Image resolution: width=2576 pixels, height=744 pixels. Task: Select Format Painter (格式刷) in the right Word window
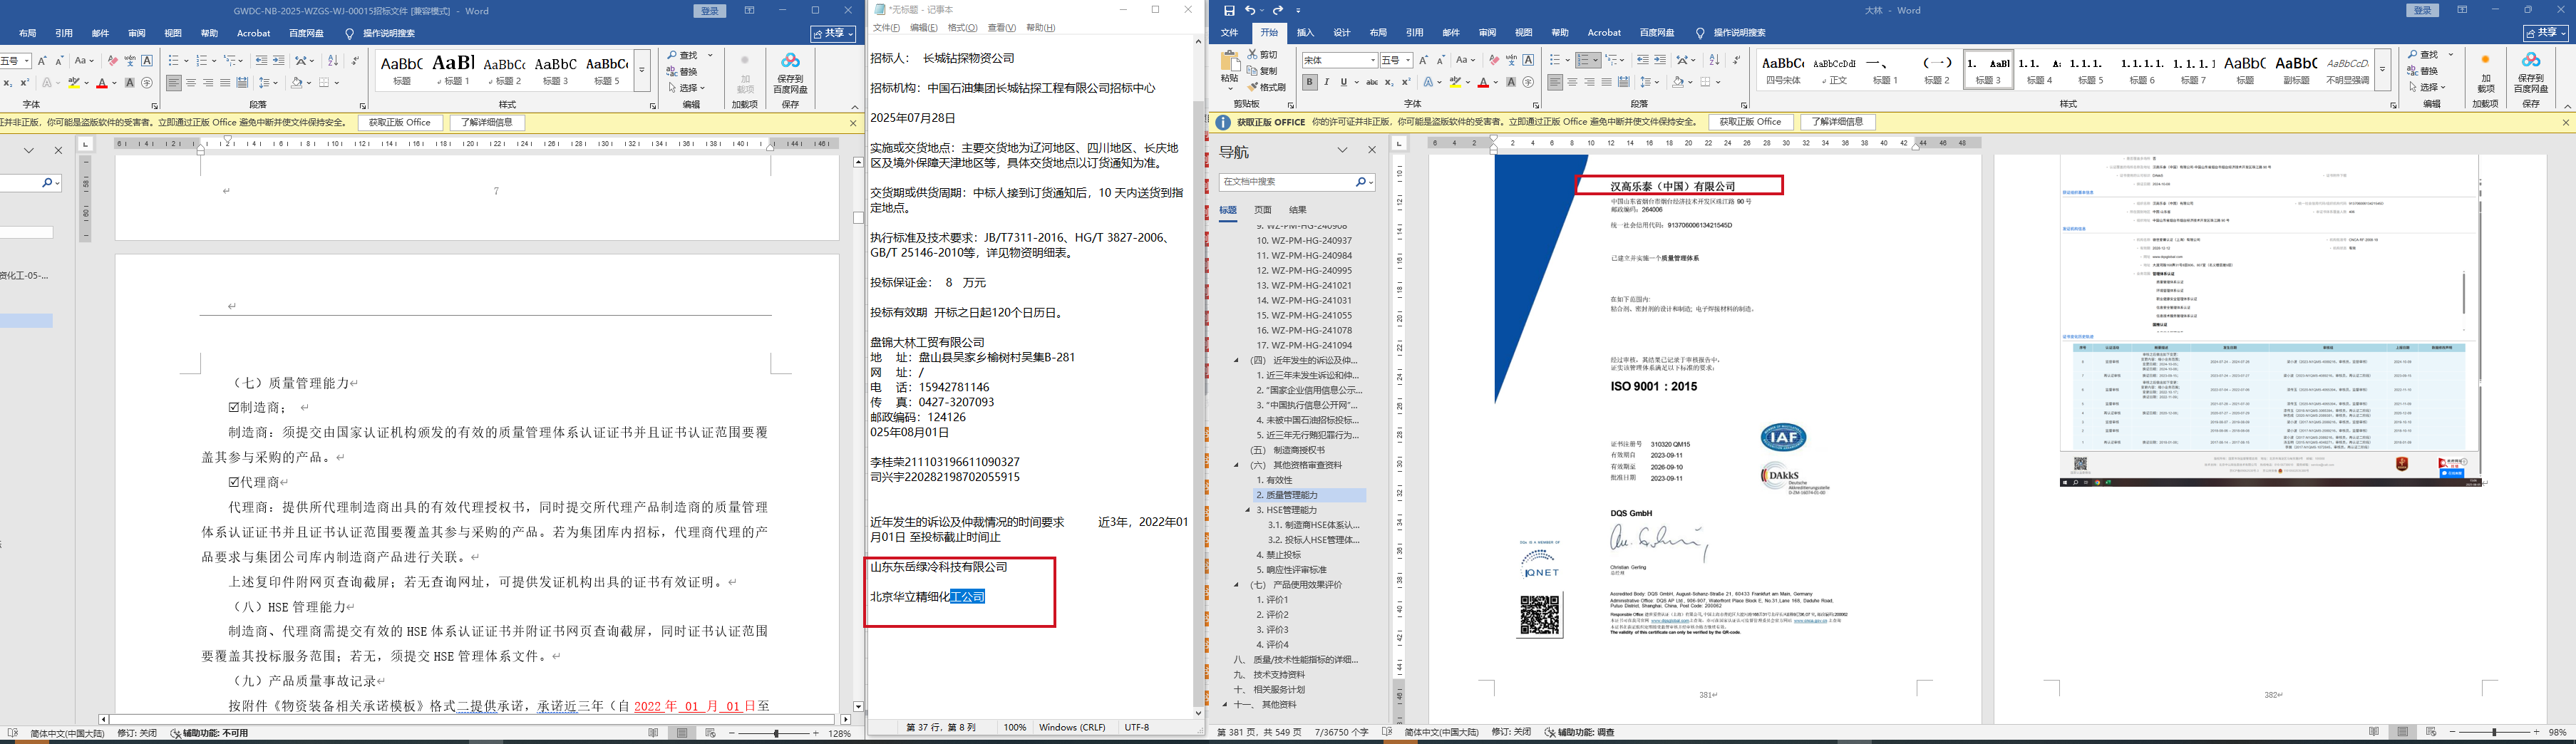pyautogui.click(x=1266, y=87)
